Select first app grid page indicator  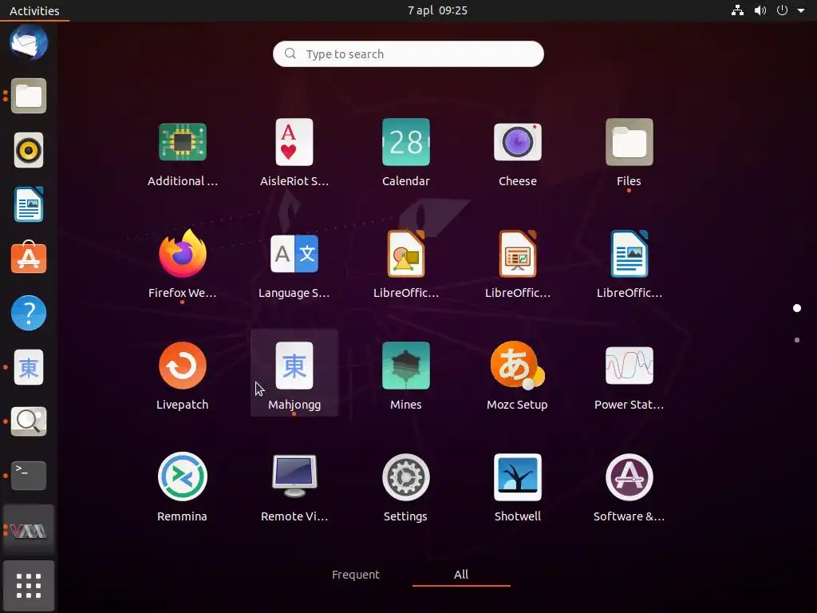pos(797,308)
